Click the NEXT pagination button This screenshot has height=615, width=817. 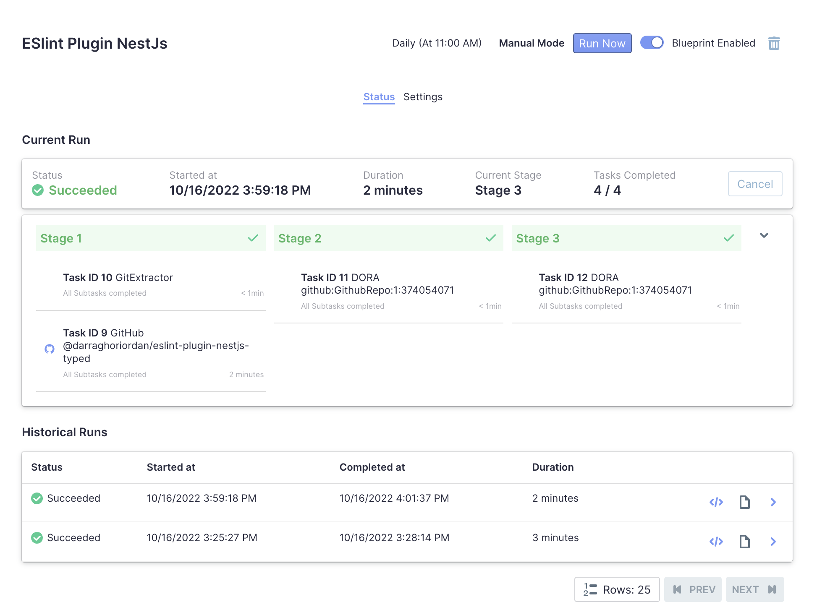(754, 589)
